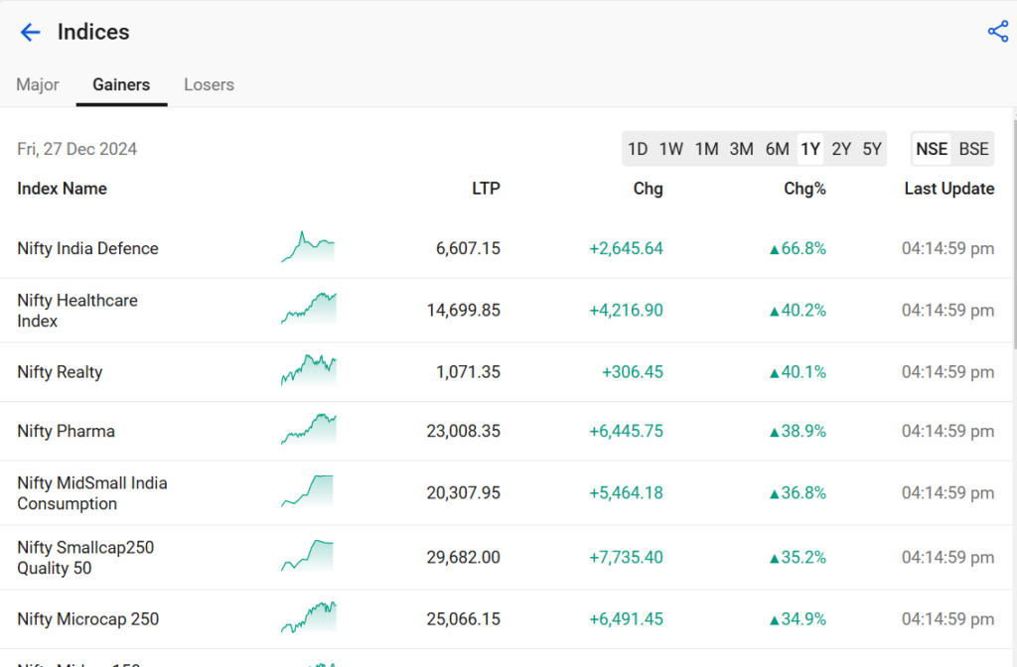This screenshot has height=667, width=1017.
Task: Click the 40.2% change percentage
Action: click(798, 310)
